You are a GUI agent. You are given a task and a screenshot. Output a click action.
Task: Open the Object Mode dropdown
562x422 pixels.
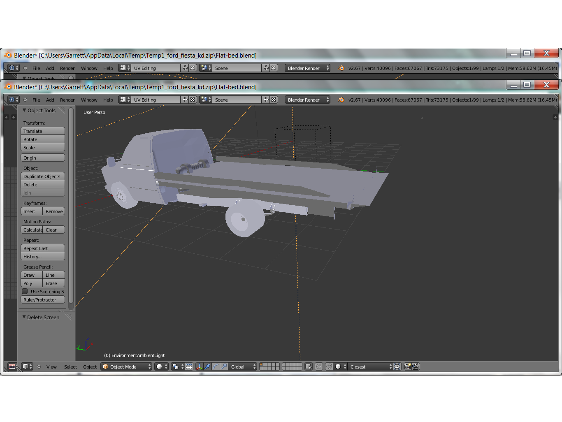point(126,366)
